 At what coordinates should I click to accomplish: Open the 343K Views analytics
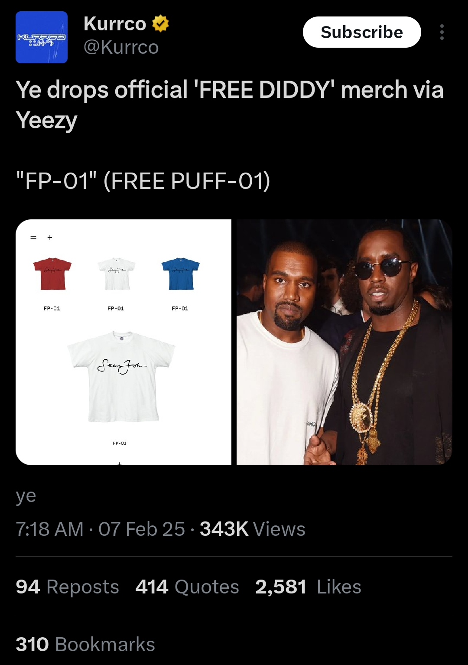point(253,529)
